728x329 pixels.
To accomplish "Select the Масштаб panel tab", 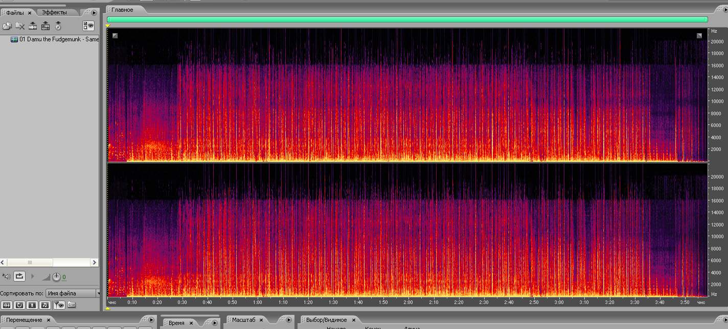I will (243, 320).
